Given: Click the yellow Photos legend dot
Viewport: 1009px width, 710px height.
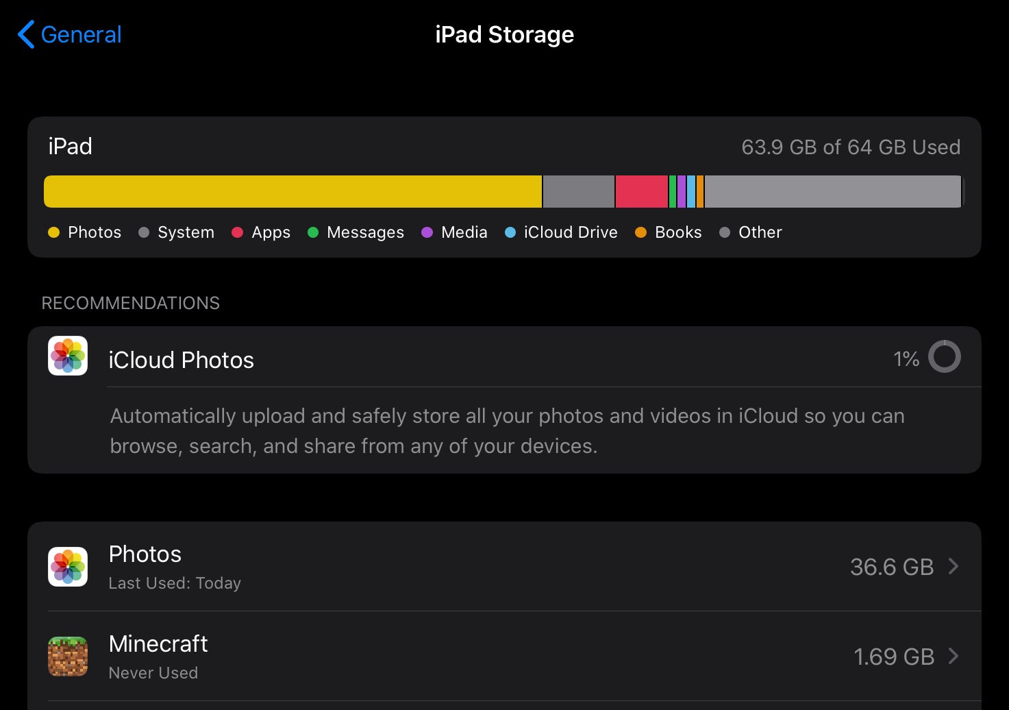Looking at the screenshot, I should (53, 232).
